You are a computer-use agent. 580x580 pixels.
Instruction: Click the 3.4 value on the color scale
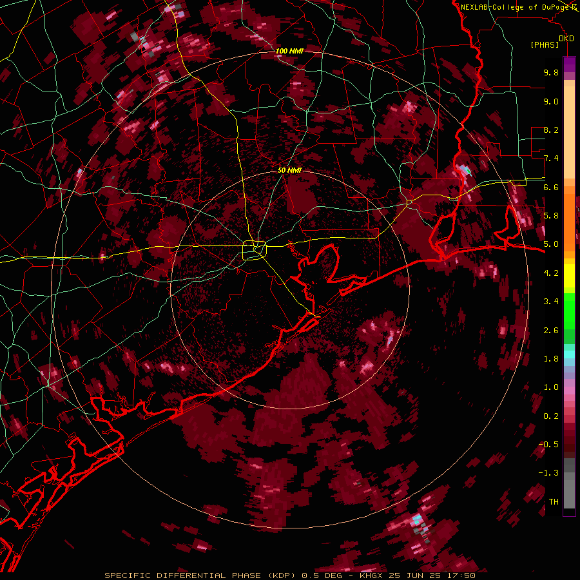(x=551, y=302)
